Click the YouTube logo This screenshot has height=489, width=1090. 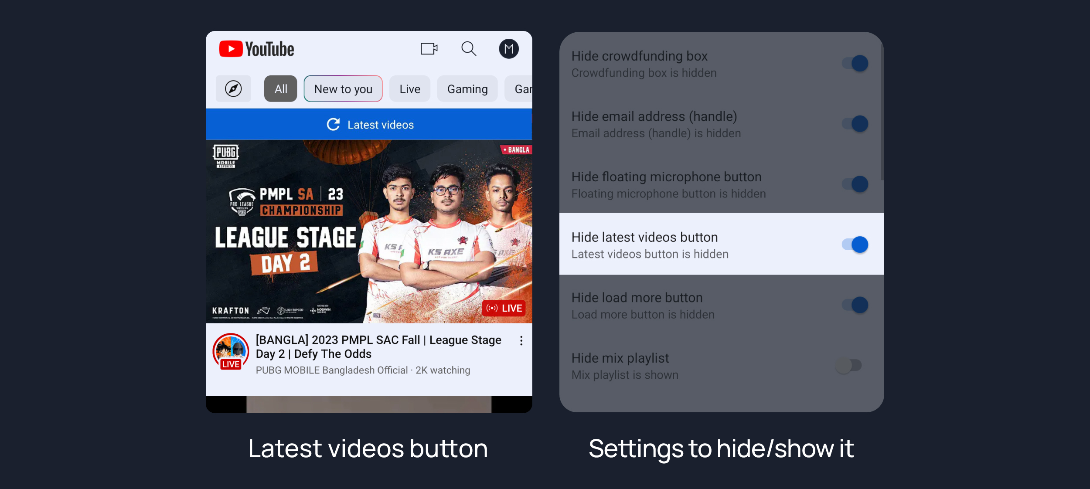256,49
